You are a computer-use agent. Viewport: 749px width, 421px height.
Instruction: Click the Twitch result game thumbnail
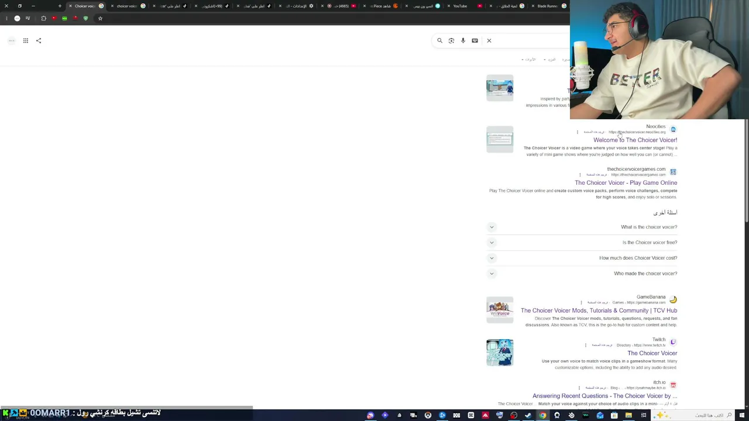point(500,353)
